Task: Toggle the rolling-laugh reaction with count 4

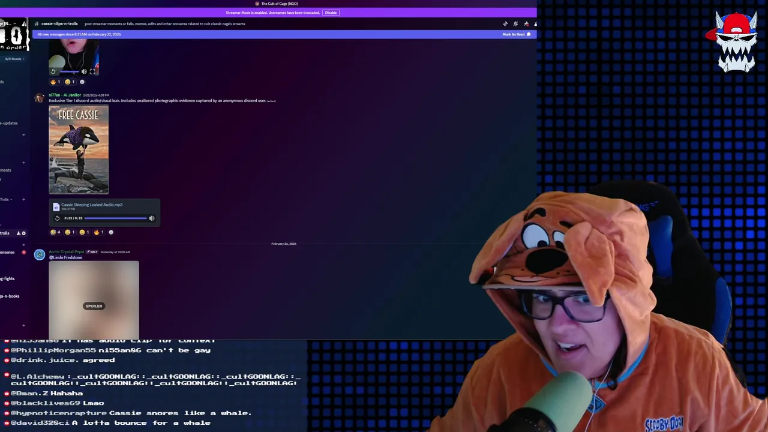Action: [55, 232]
